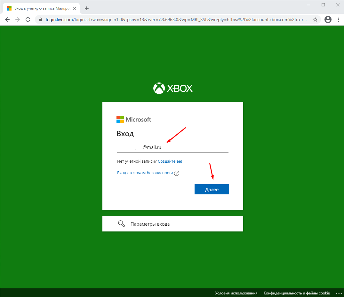
Task: Click the key icon in sign-in options
Action: point(122,224)
